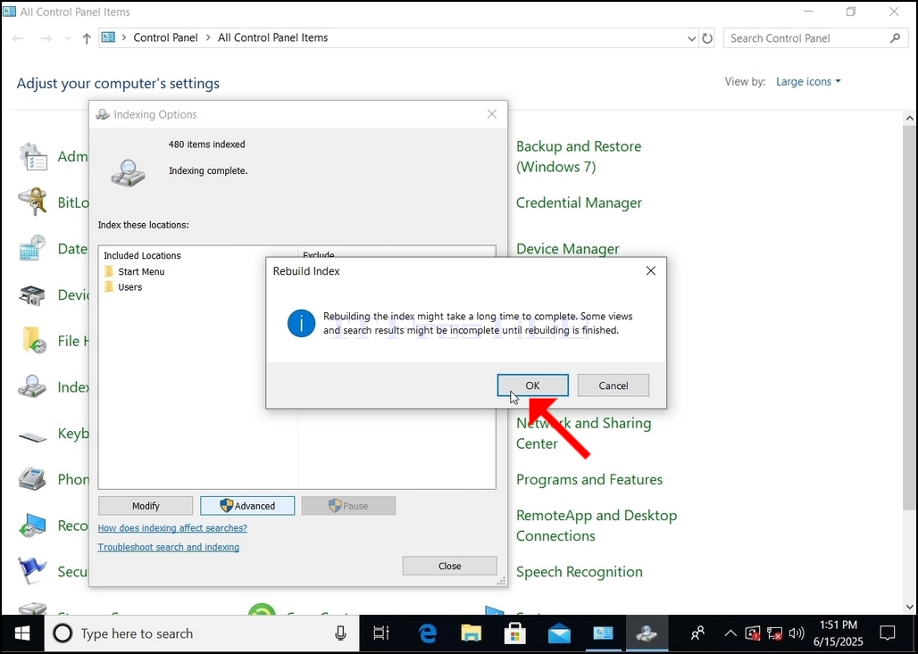The image size is (918, 654).
Task: Open the volume control tray icon
Action: pyautogui.click(x=796, y=633)
